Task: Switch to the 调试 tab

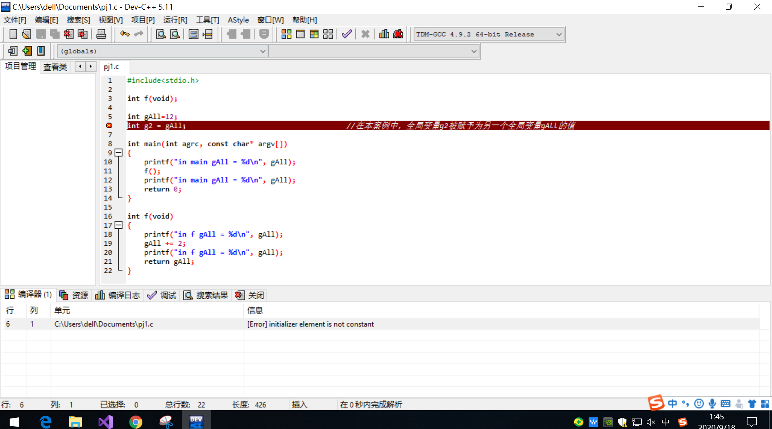Action: click(x=162, y=295)
